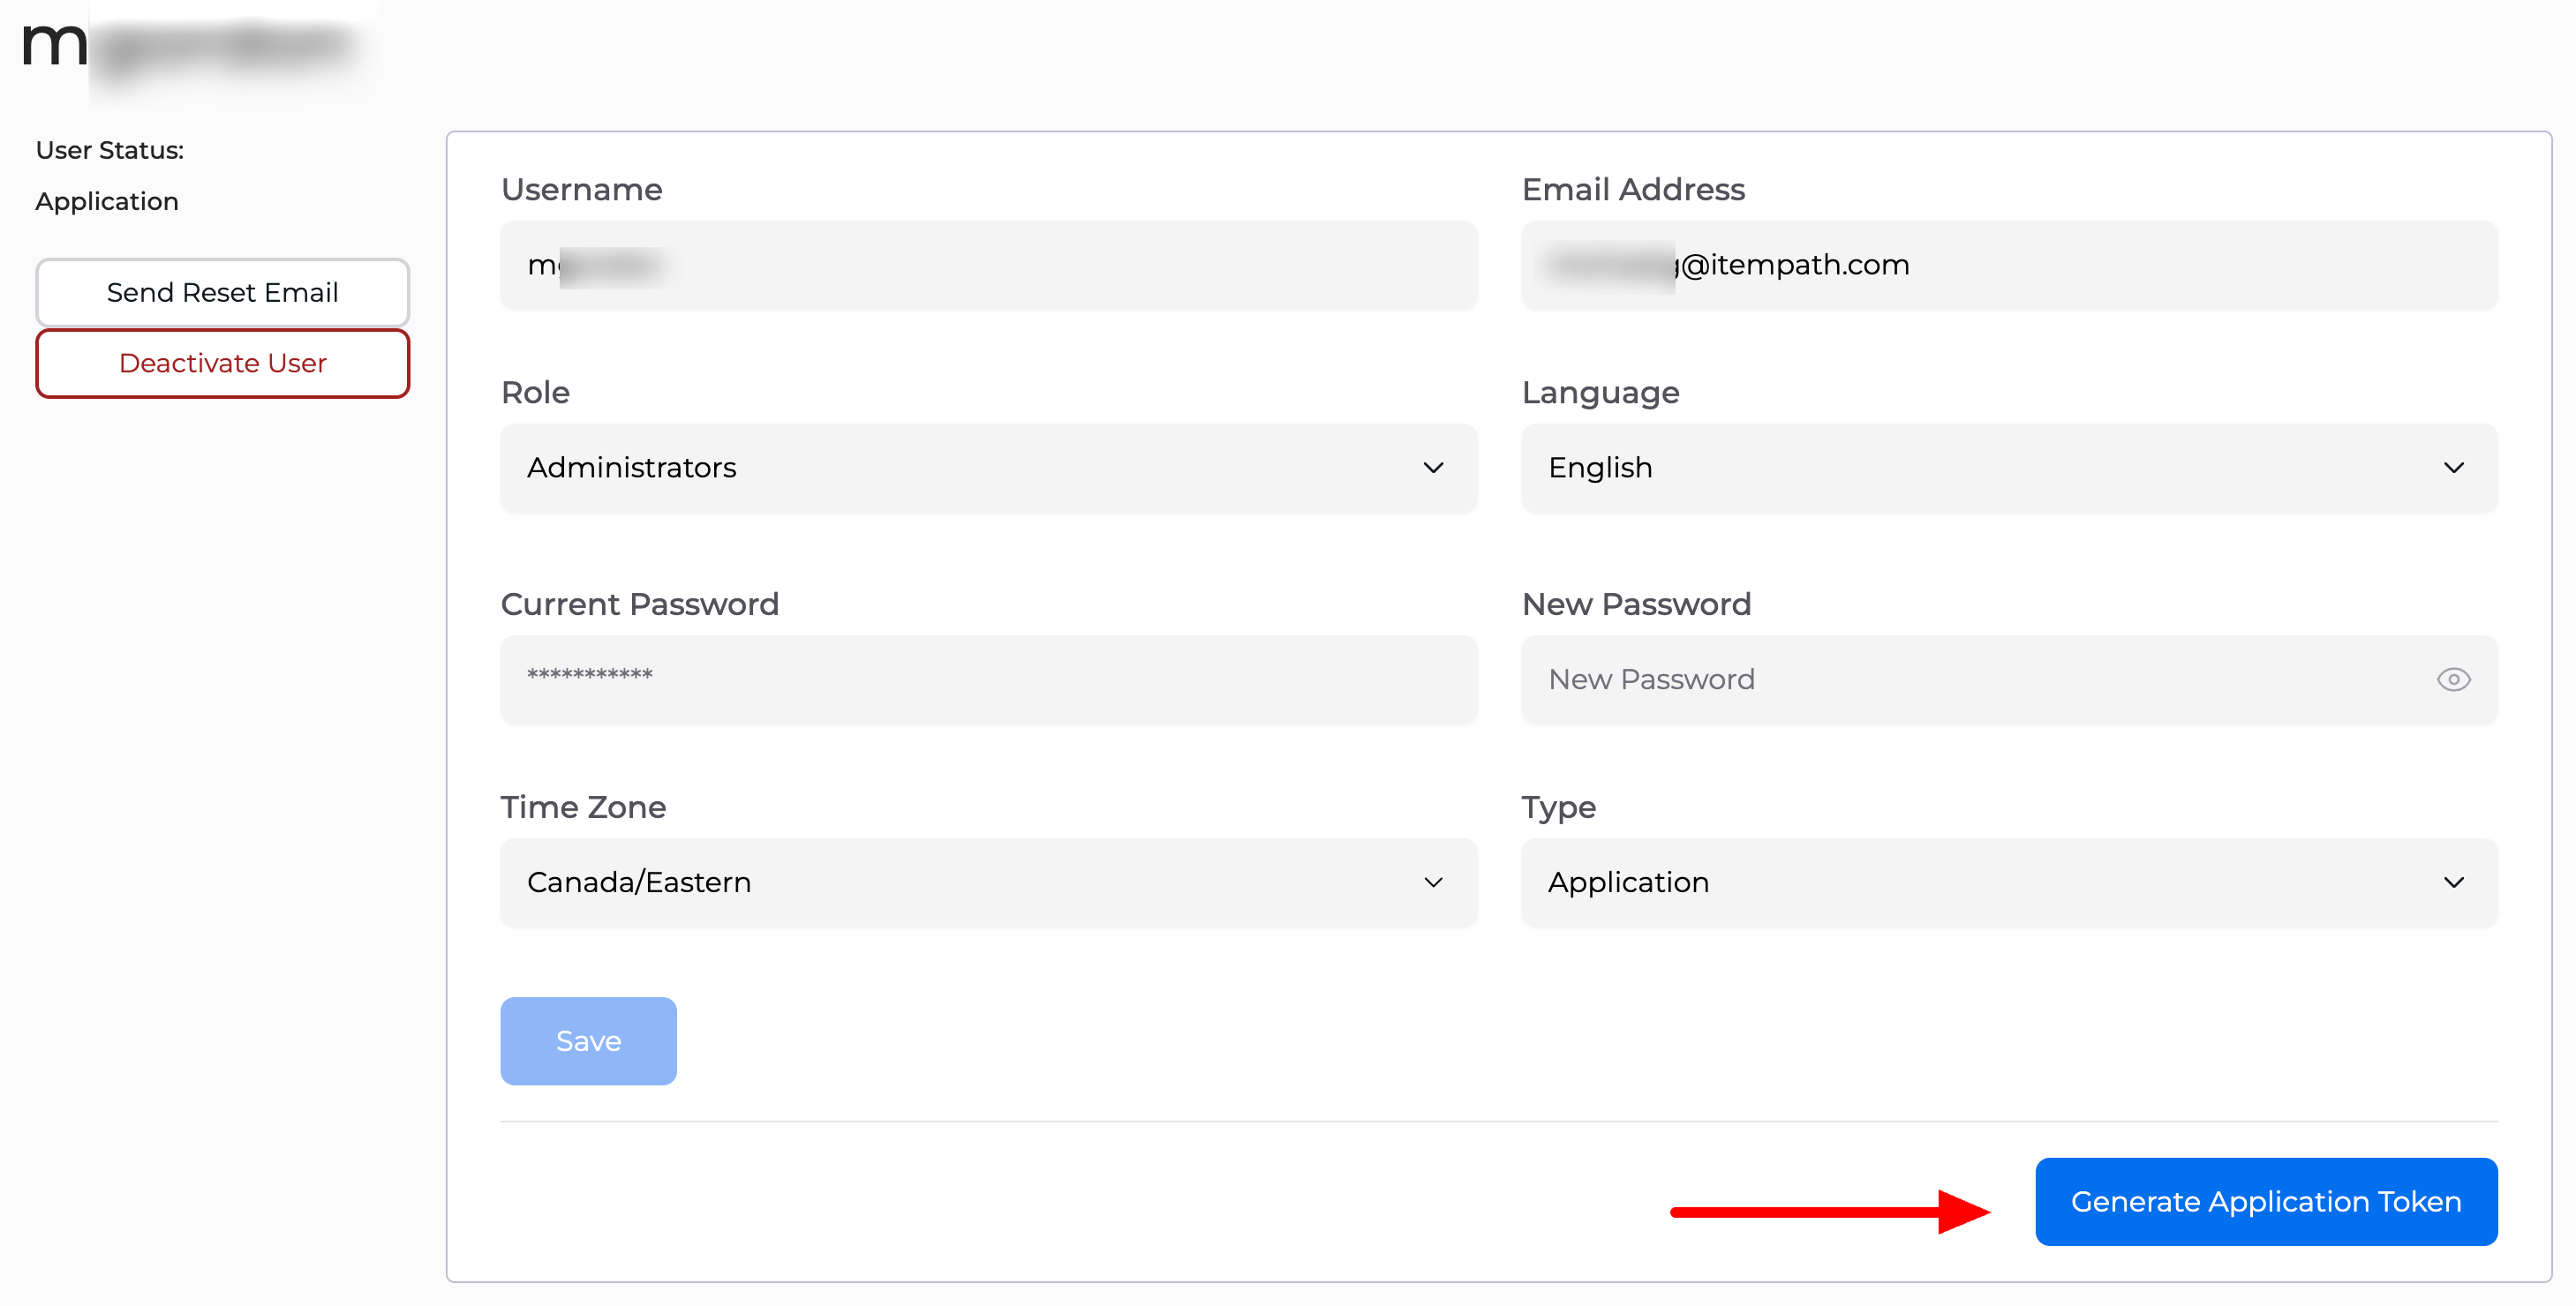Click the User Status Application label

[107, 202]
